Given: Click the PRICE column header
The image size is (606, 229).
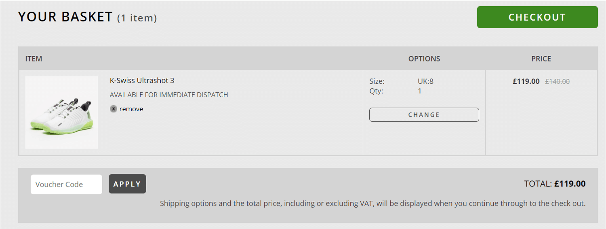Looking at the screenshot, I should [541, 59].
